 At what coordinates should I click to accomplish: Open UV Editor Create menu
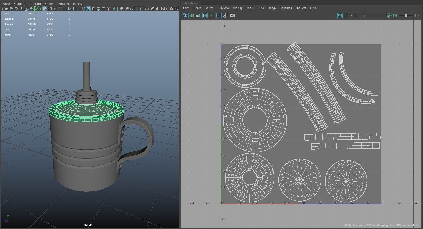[x=197, y=8]
